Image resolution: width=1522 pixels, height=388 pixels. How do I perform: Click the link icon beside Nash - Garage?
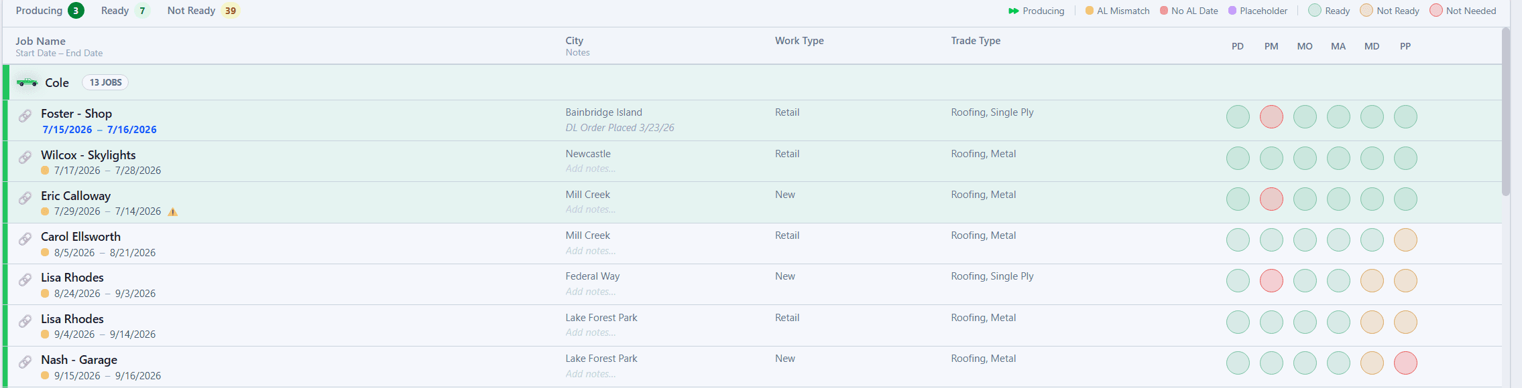(x=25, y=362)
